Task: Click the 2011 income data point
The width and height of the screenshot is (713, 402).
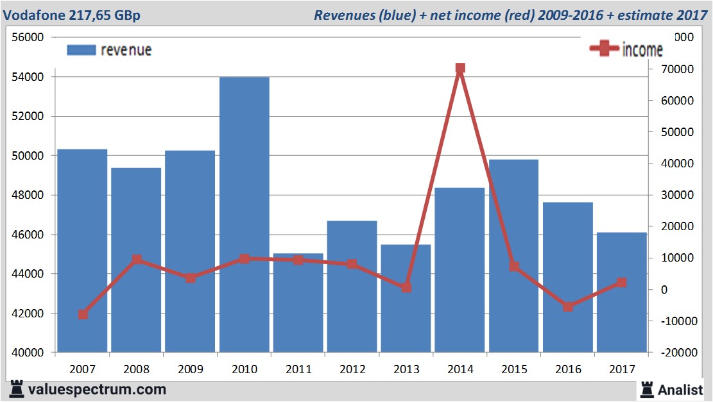Action: (x=298, y=260)
